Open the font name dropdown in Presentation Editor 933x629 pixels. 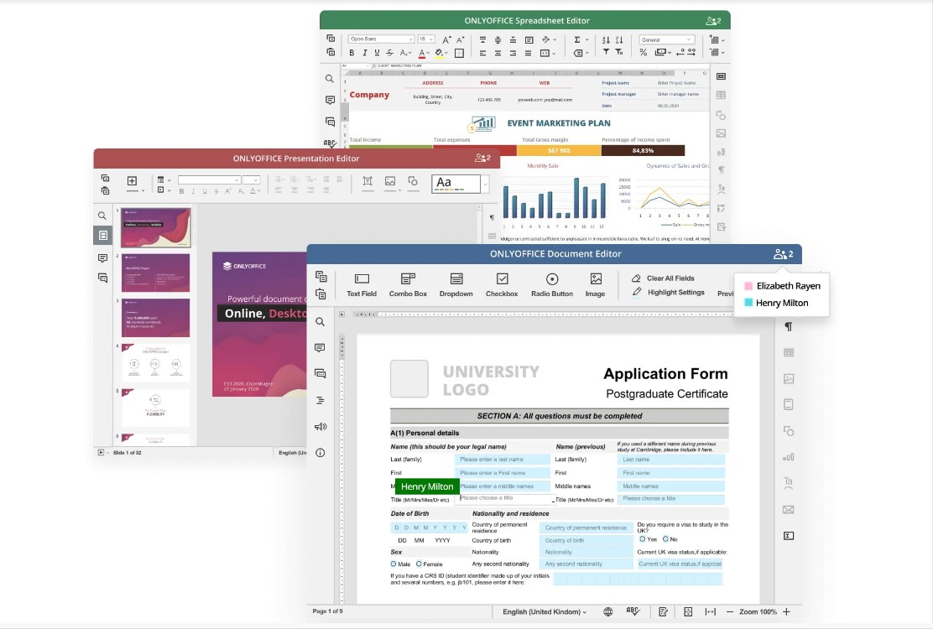(x=210, y=179)
